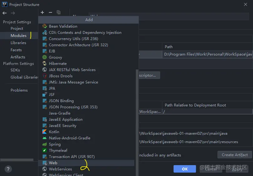This screenshot has width=253, height=176.
Task: Click the Cancel button
Action: coord(211,169)
